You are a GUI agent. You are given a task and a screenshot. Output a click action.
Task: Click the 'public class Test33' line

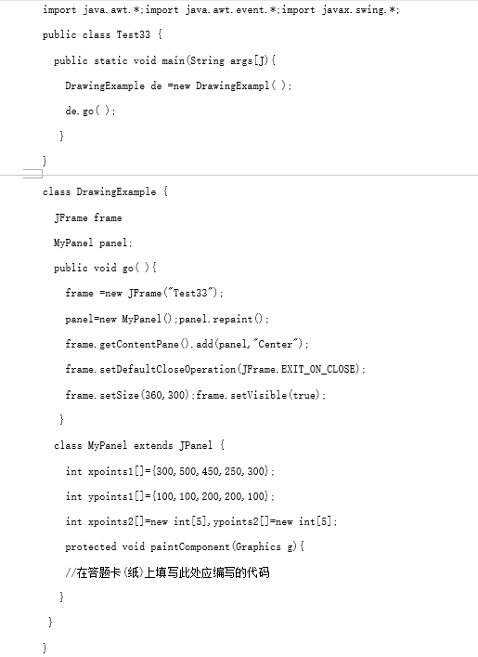[102, 34]
